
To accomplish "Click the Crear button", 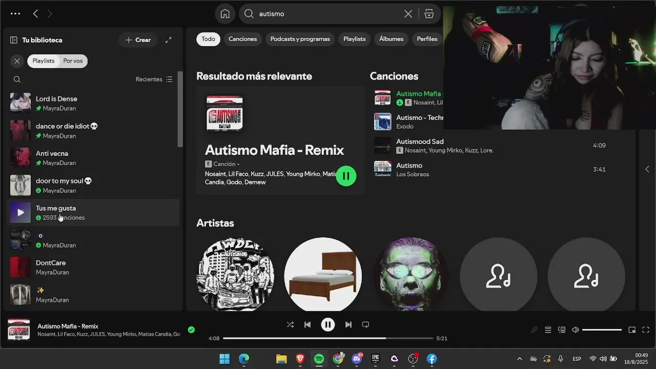I will [138, 40].
